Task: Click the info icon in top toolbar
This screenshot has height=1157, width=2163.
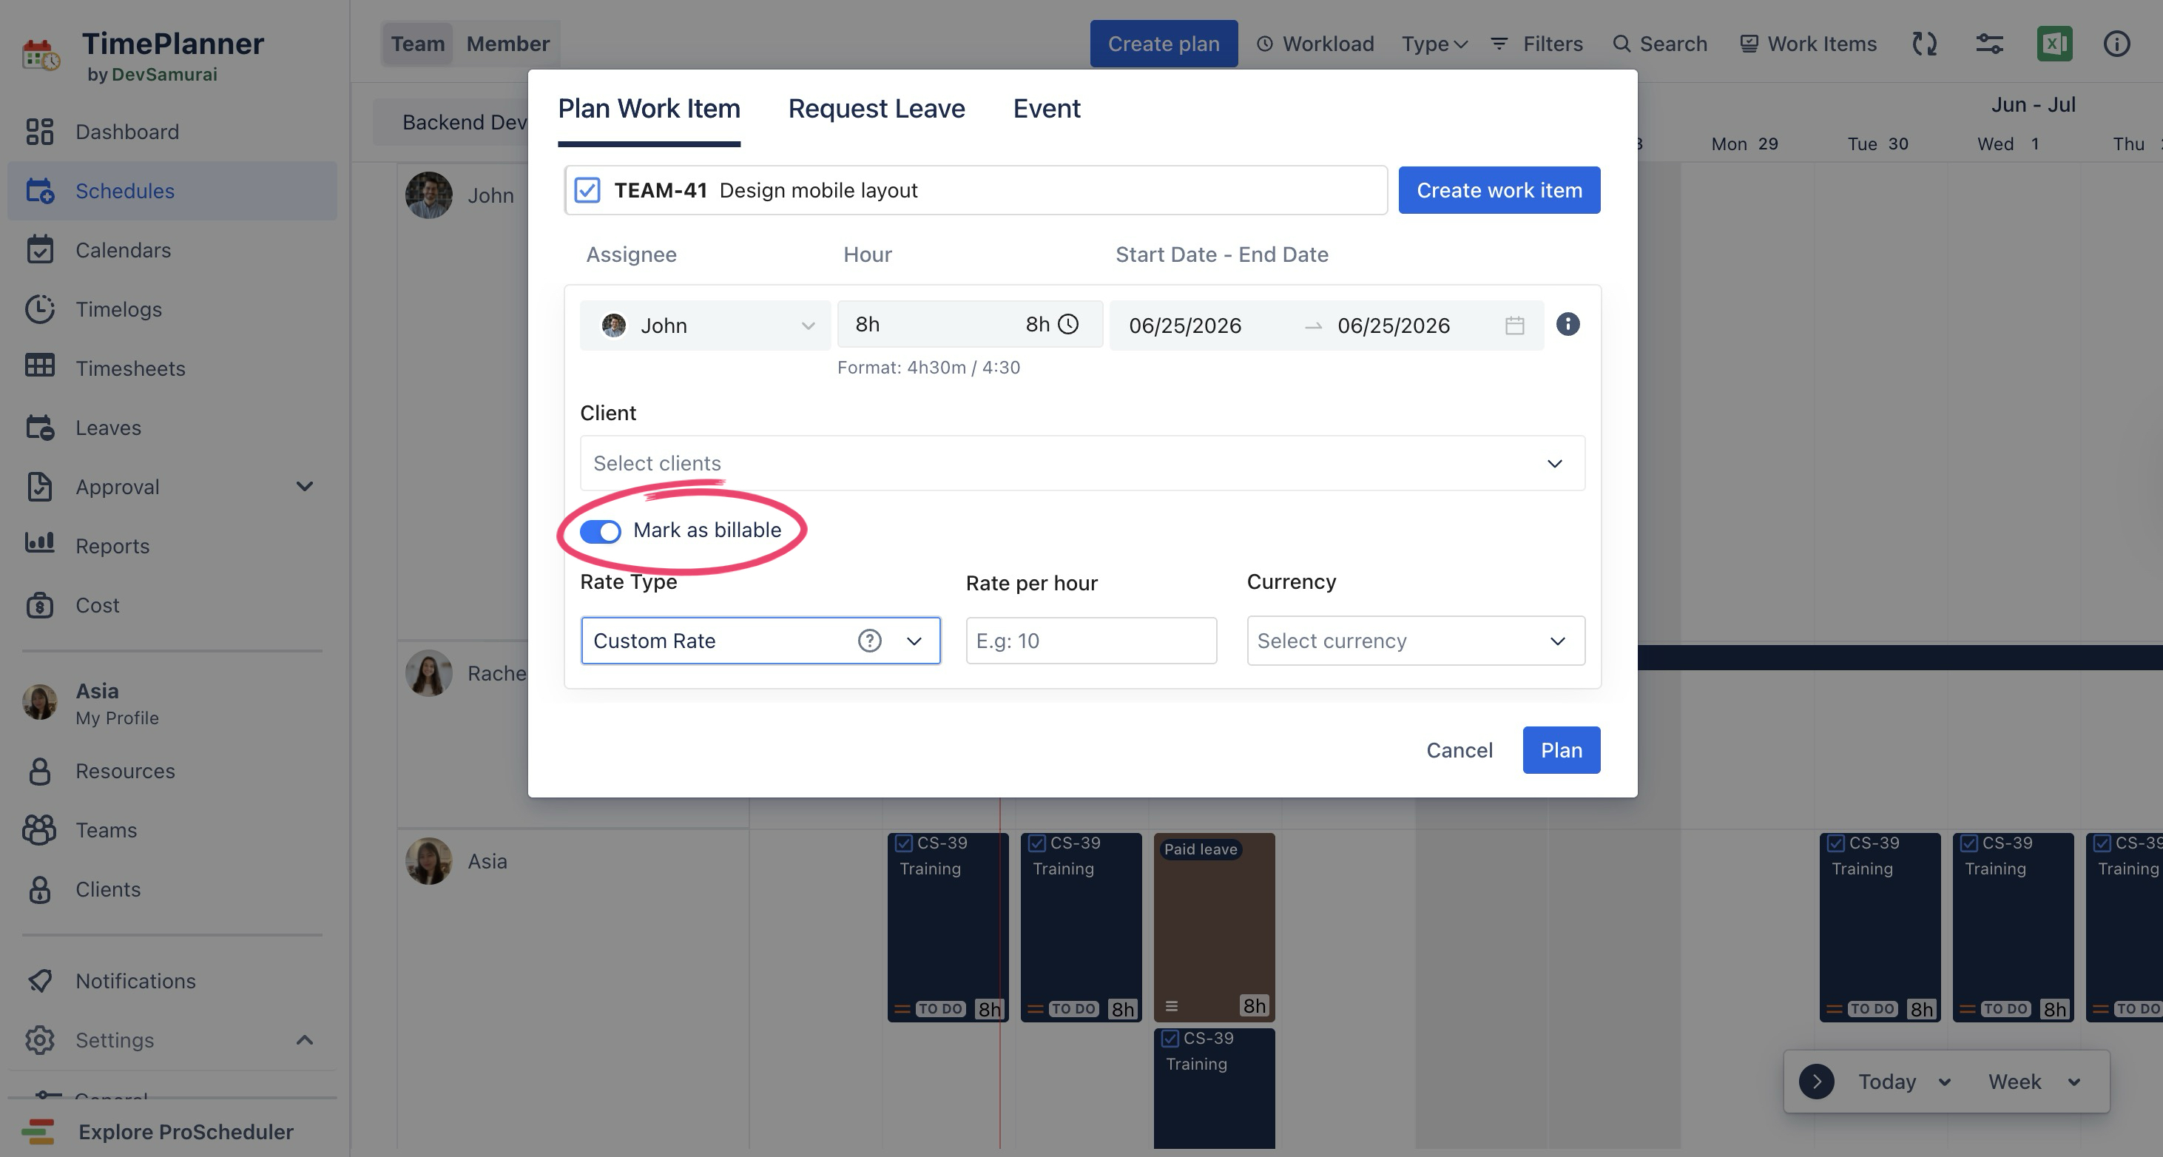Action: coord(2116,44)
